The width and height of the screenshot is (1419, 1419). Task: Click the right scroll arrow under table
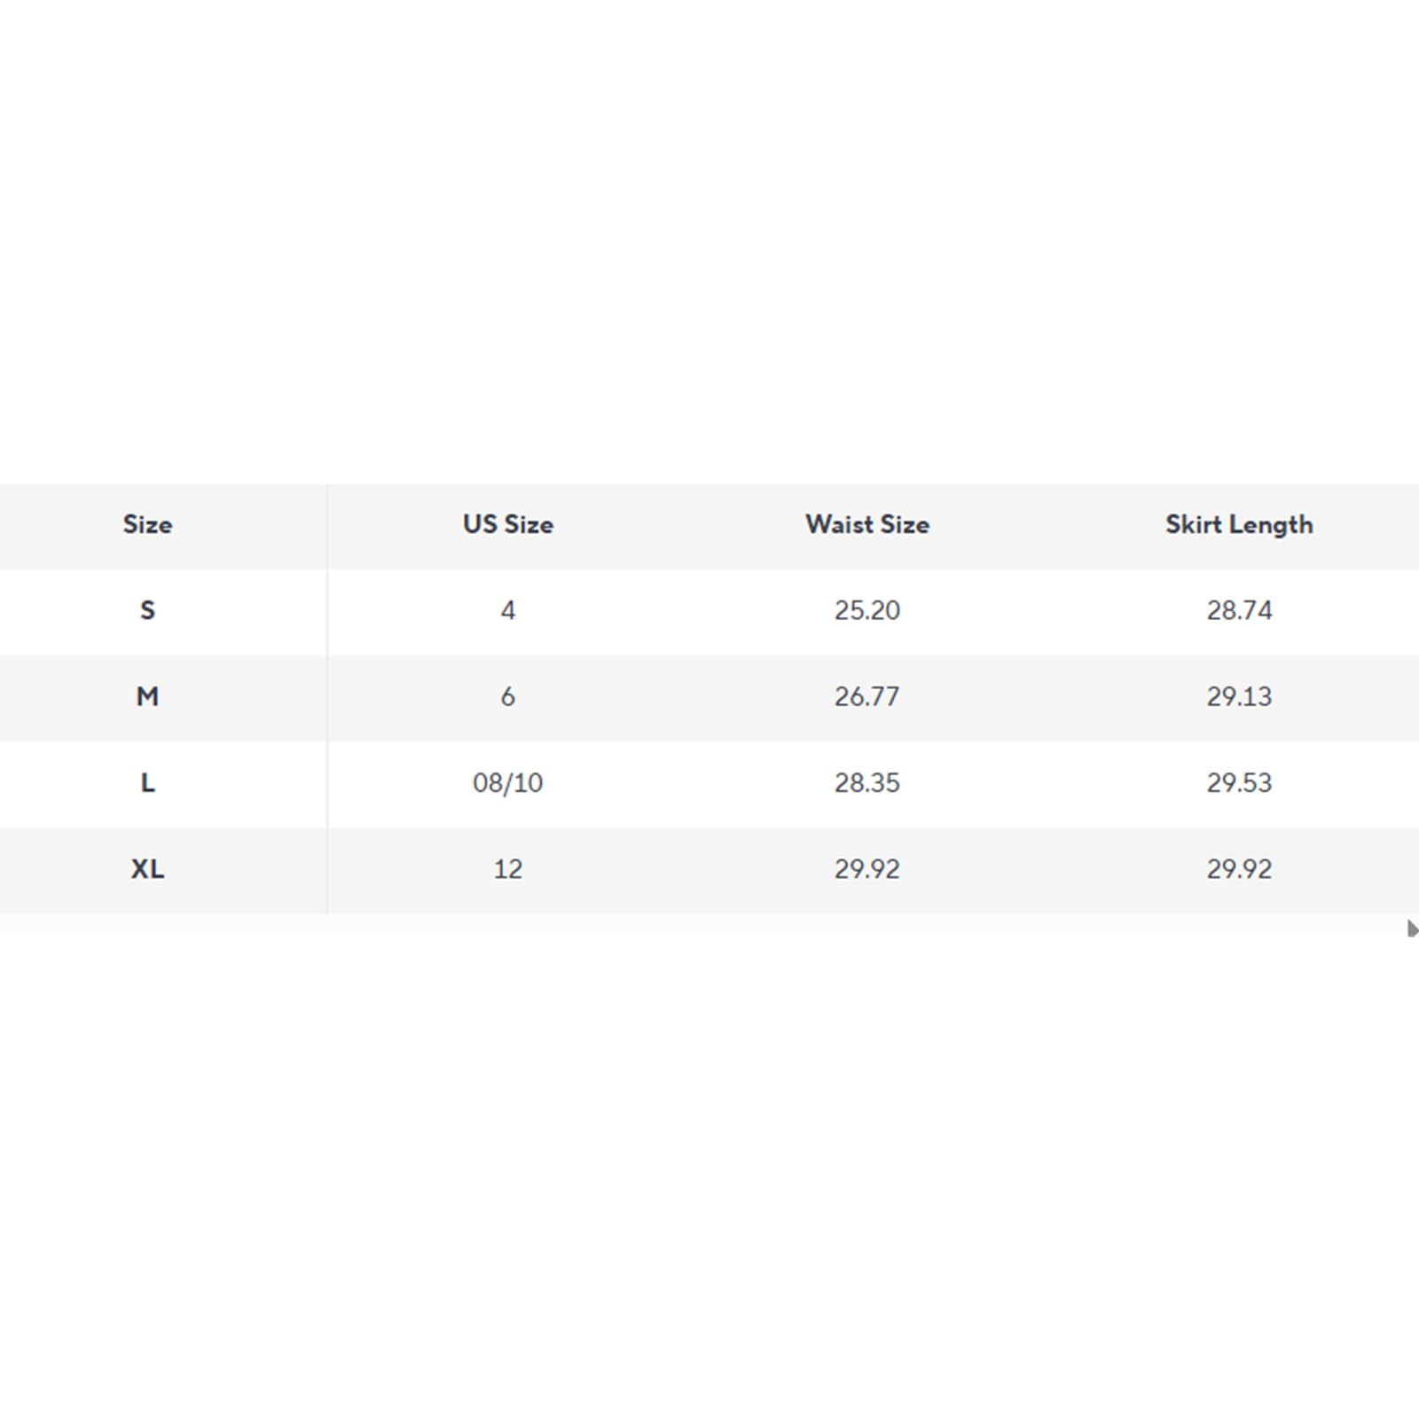click(1412, 929)
